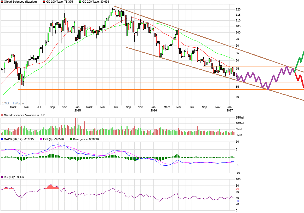Click the price axis label 75

(x=237, y=69)
